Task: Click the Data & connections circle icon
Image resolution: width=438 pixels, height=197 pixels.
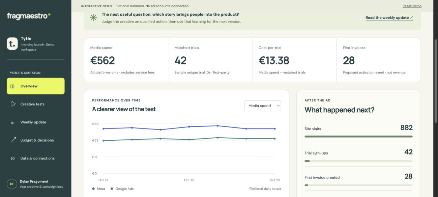Action: (13, 159)
